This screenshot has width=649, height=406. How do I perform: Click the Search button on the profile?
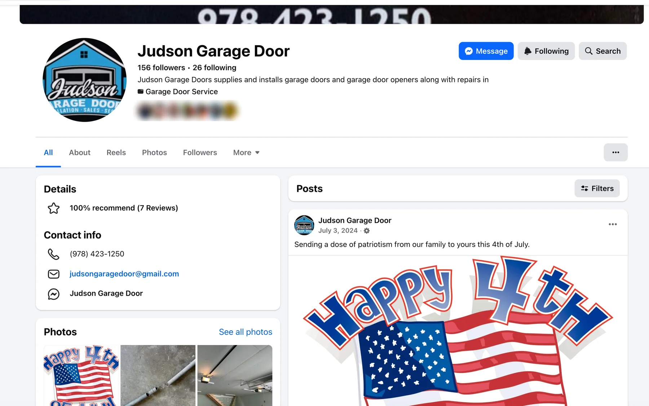coord(602,51)
